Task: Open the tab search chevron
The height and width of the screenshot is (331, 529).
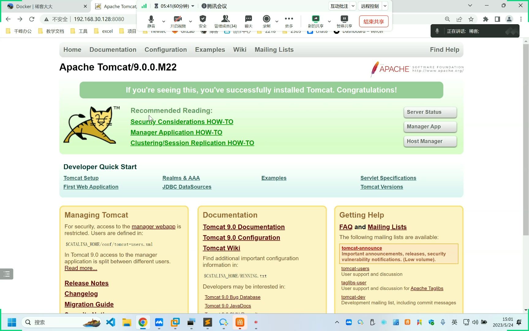Action: coord(470,5)
